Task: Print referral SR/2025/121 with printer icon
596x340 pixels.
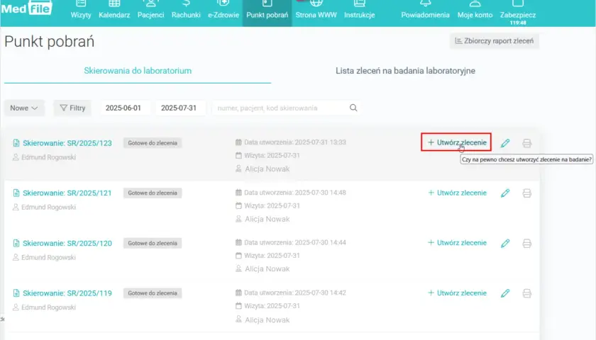Action: (526, 193)
